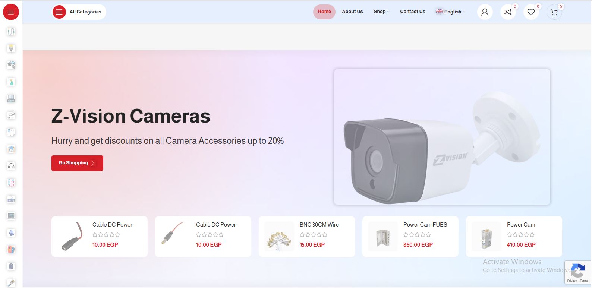Open the BNC 30CM Wire product
Image resolution: width=592 pixels, height=288 pixels.
[319, 225]
